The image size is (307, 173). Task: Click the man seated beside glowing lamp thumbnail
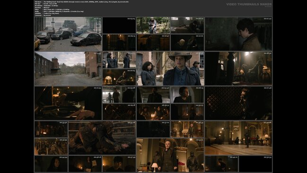(x=119, y=77)
